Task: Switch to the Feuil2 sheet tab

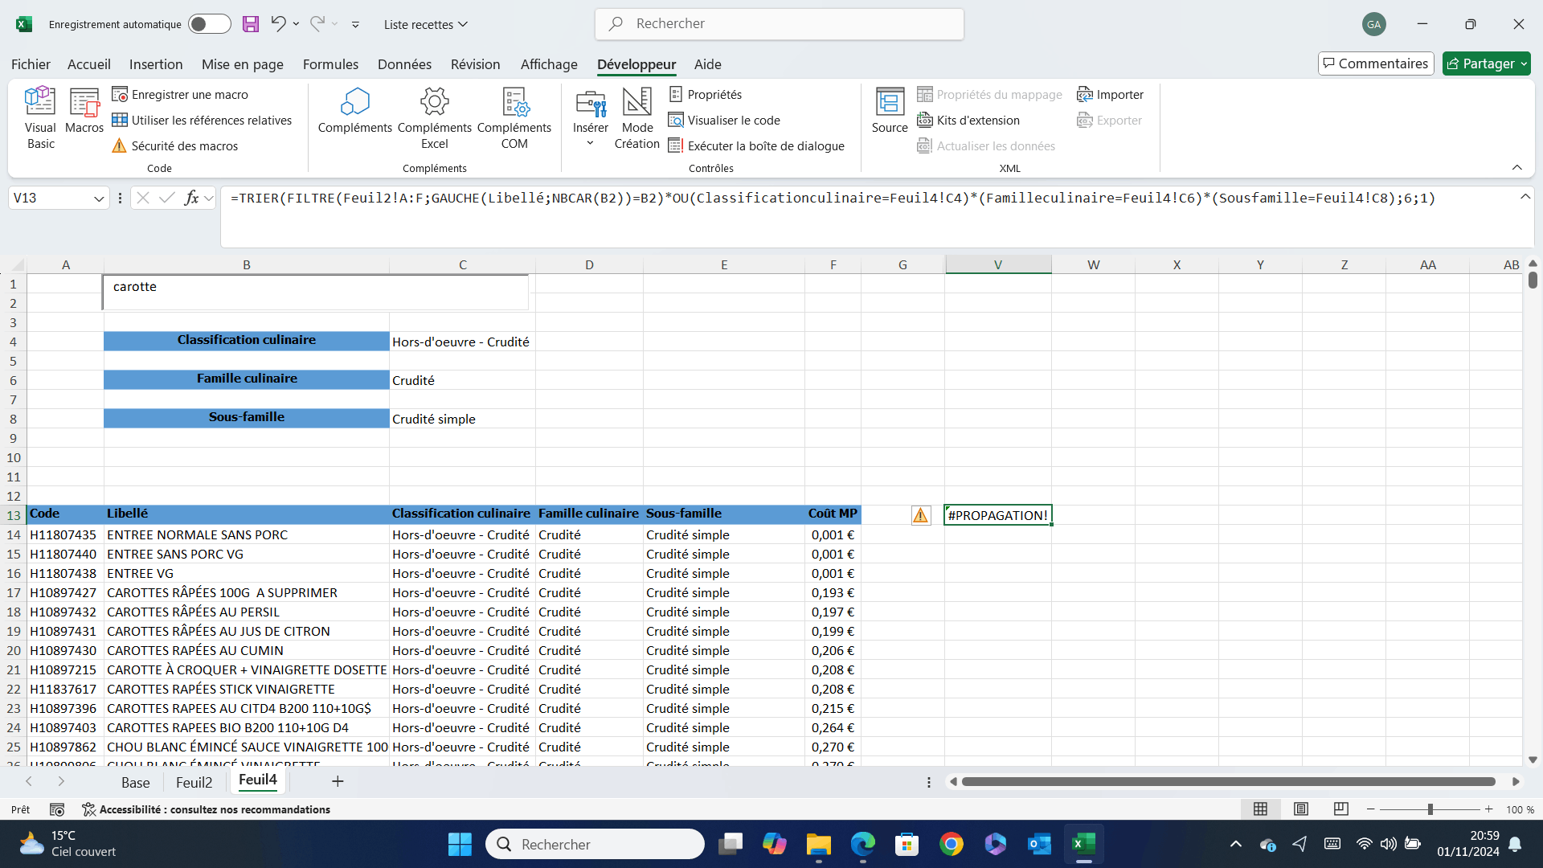Action: (194, 782)
